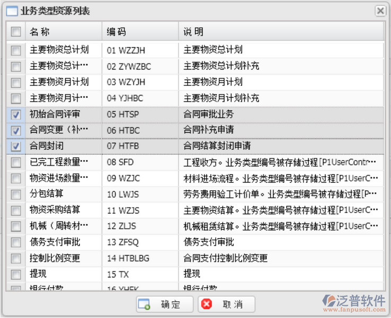Viewport: 391px width, 318px height.
Task: Close the 业务类型资源列表 dialog
Action: [x=380, y=10]
